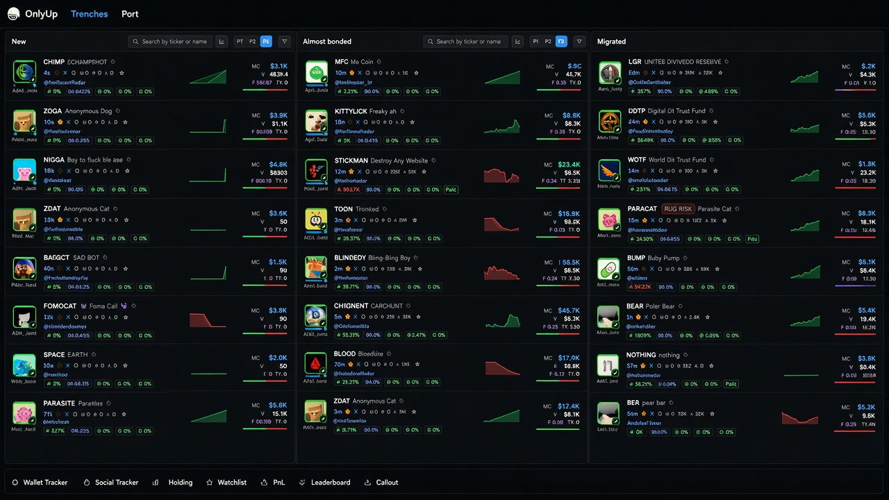Open the Watchlist panel
Image resolution: width=889 pixels, height=500 pixels.
pyautogui.click(x=226, y=483)
